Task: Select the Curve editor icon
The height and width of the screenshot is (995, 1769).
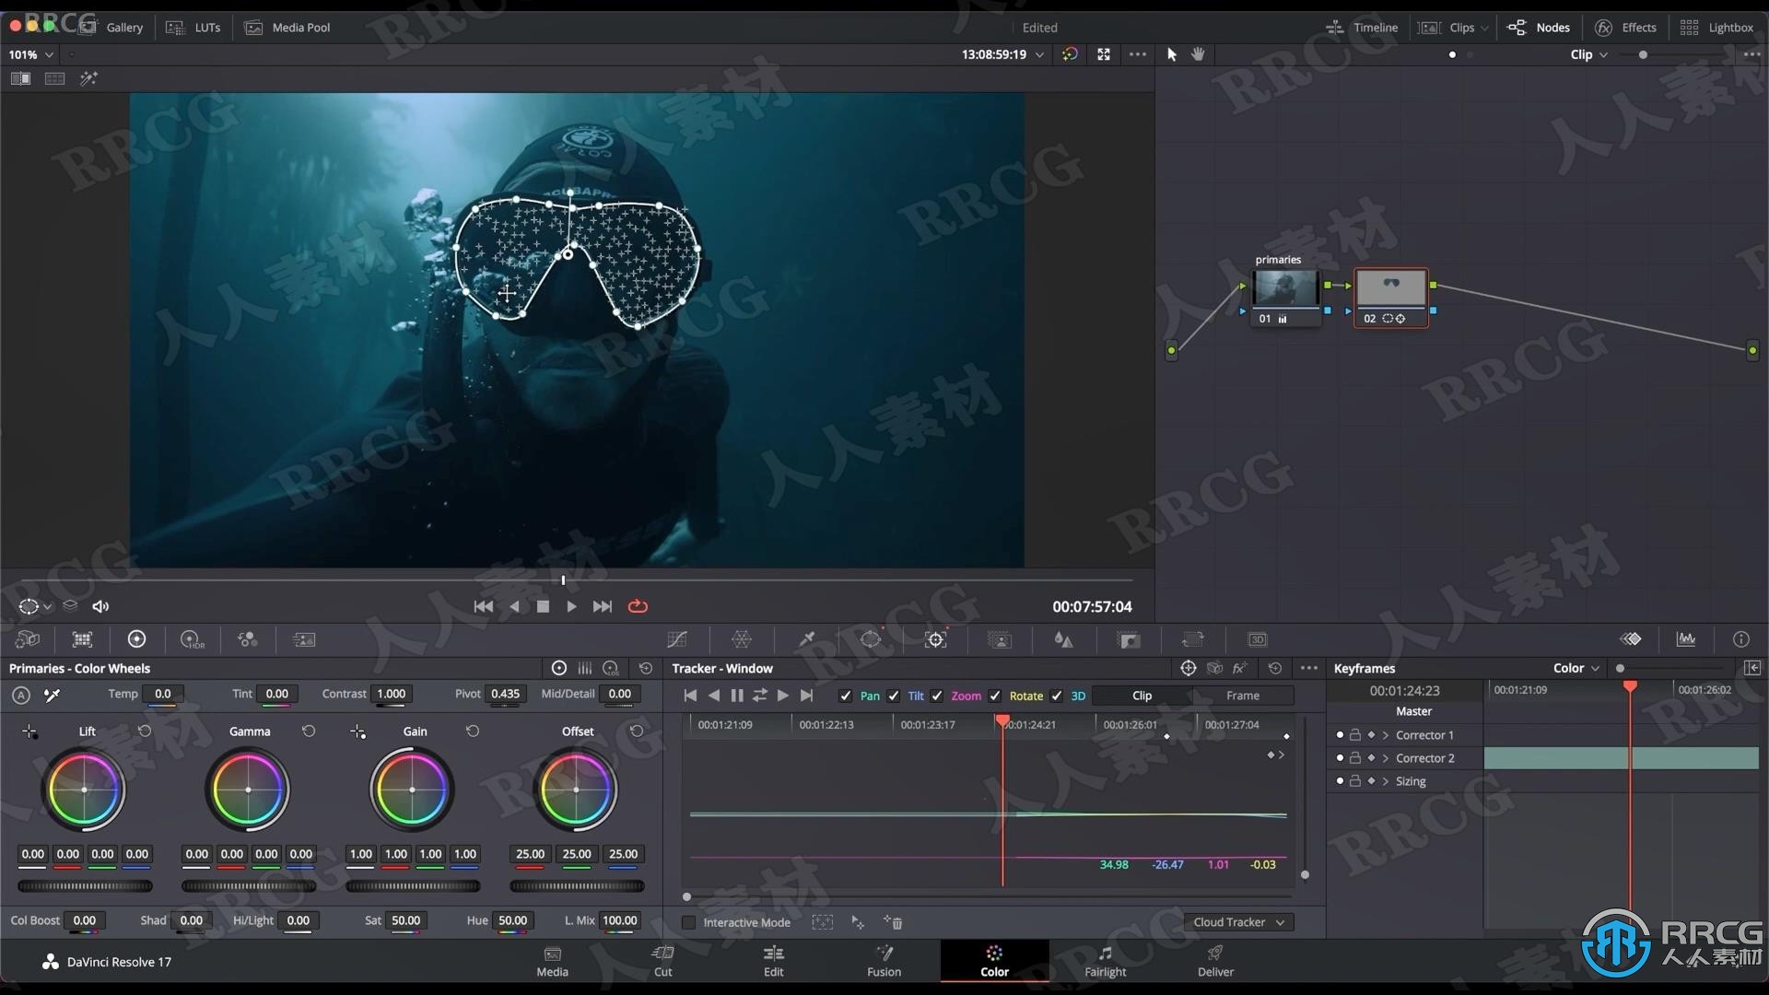Action: (678, 639)
